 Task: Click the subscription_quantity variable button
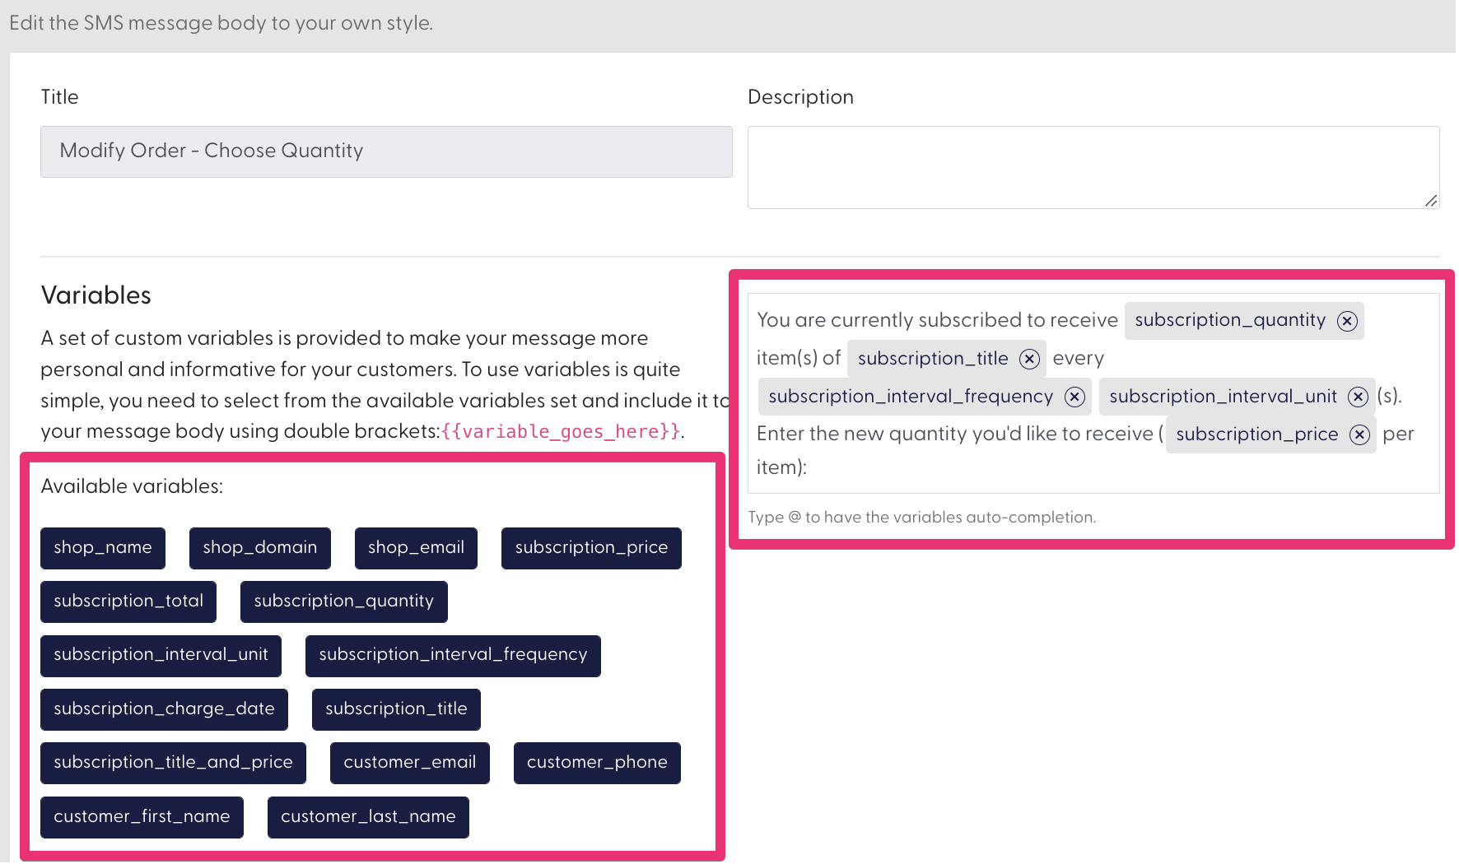pyautogui.click(x=344, y=602)
